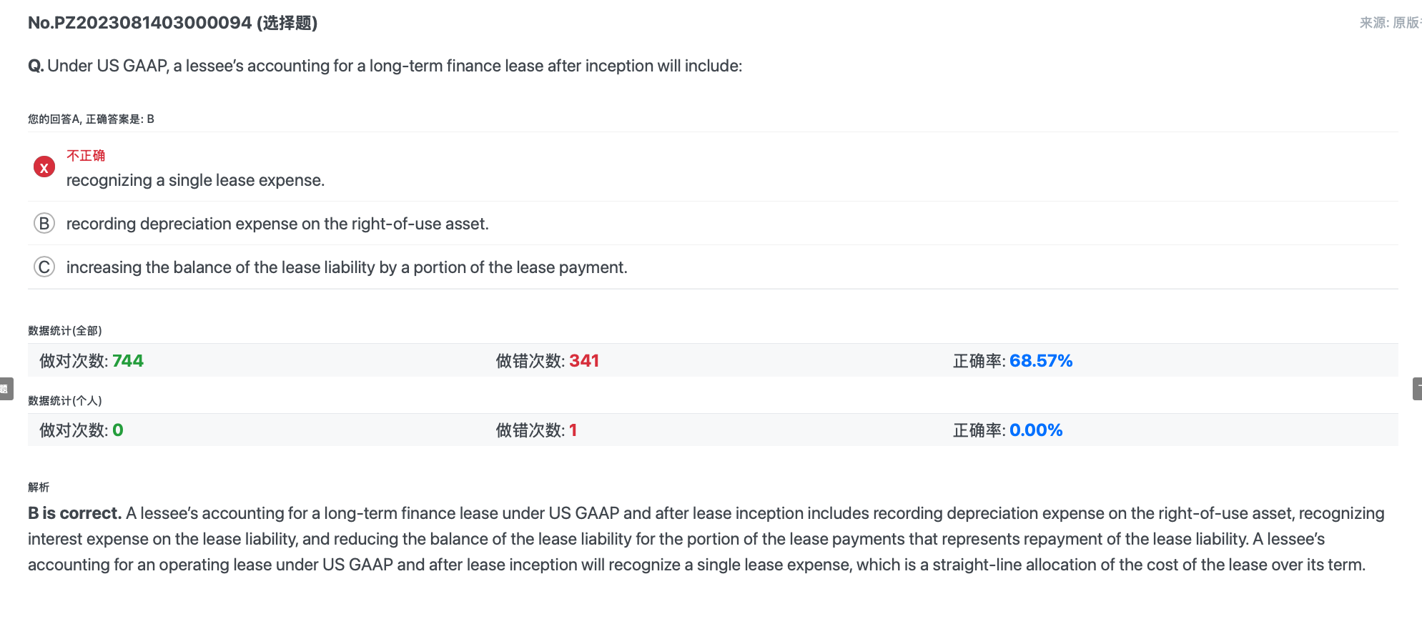Viewport: 1422px width, 639px height.
Task: Click the 数据统计(全部) section header
Action: click(65, 330)
